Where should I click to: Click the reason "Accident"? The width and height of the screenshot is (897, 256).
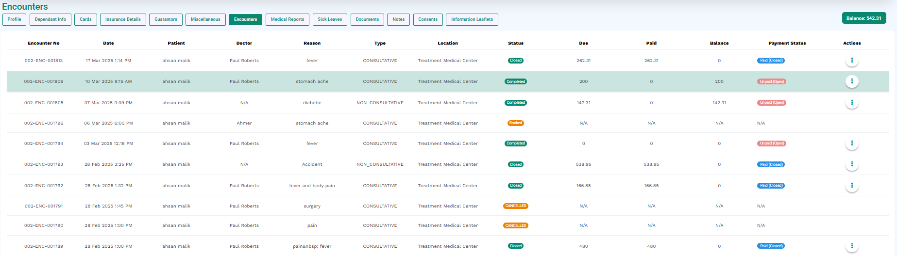pos(312,164)
